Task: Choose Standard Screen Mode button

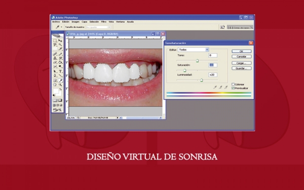Action: [54, 105]
